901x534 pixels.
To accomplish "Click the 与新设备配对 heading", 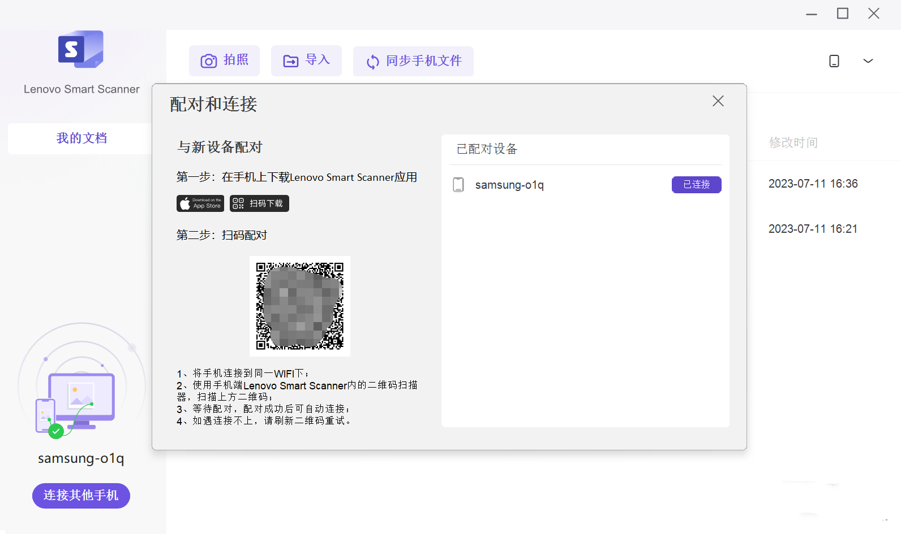I will click(220, 147).
